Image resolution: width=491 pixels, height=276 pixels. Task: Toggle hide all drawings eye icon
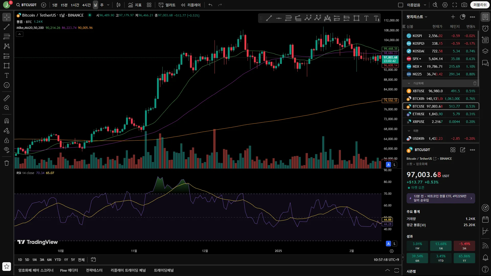(x=7, y=150)
